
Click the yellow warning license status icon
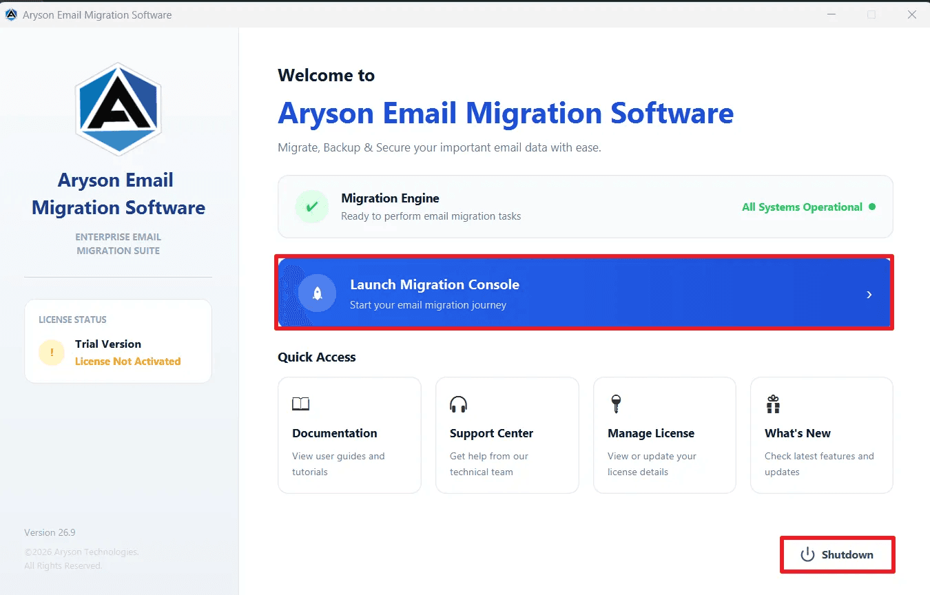[52, 353]
